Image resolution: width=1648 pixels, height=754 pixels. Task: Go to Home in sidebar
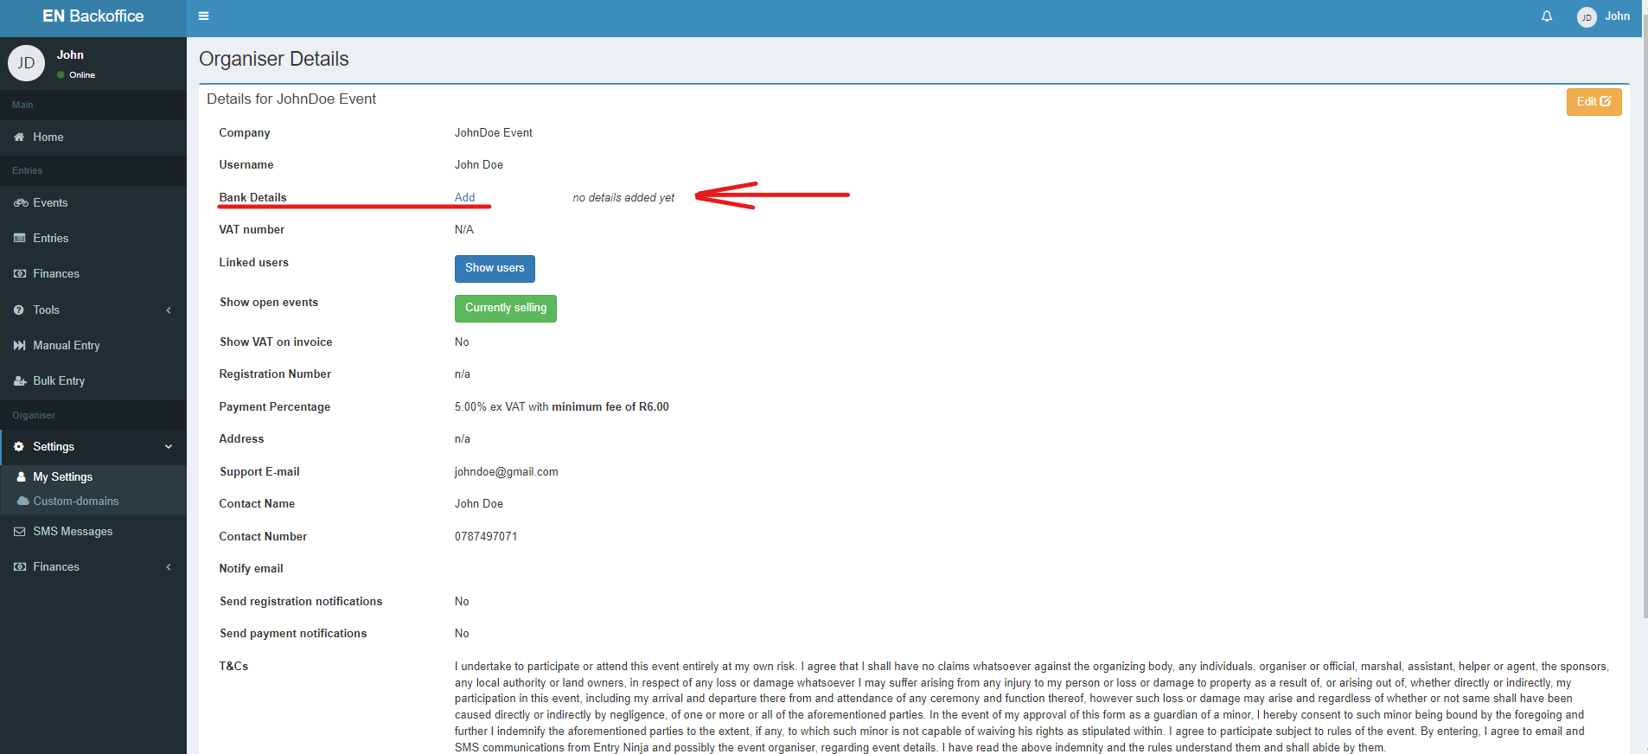point(93,137)
